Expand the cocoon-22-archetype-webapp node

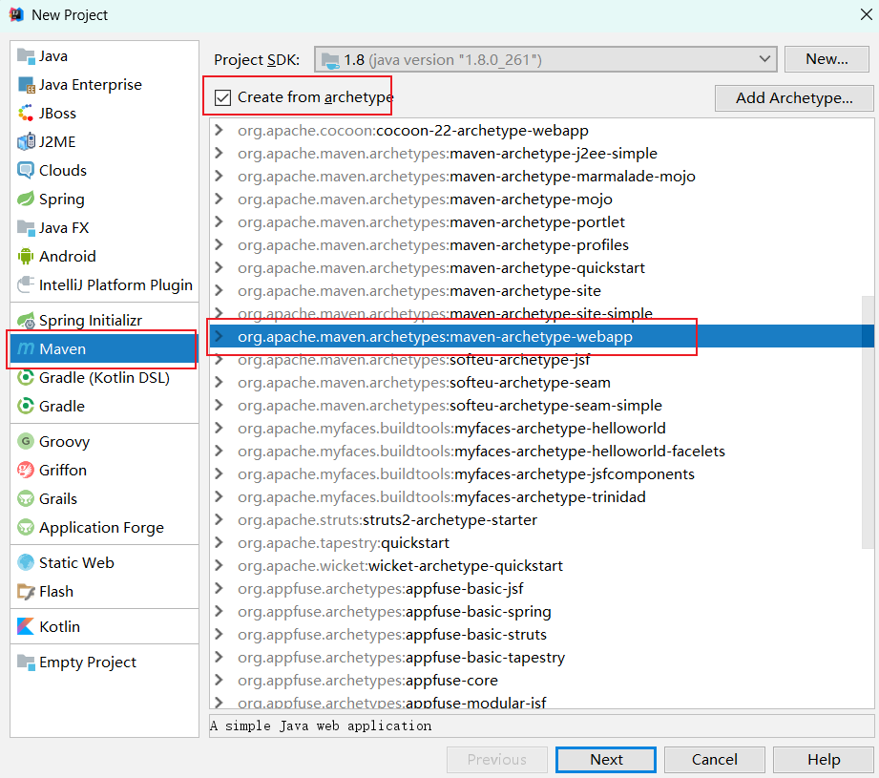[x=220, y=130]
